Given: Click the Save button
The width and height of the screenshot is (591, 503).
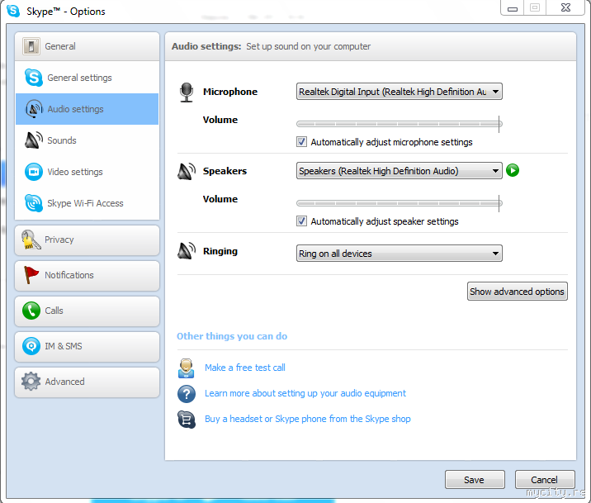Looking at the screenshot, I should click(x=475, y=480).
